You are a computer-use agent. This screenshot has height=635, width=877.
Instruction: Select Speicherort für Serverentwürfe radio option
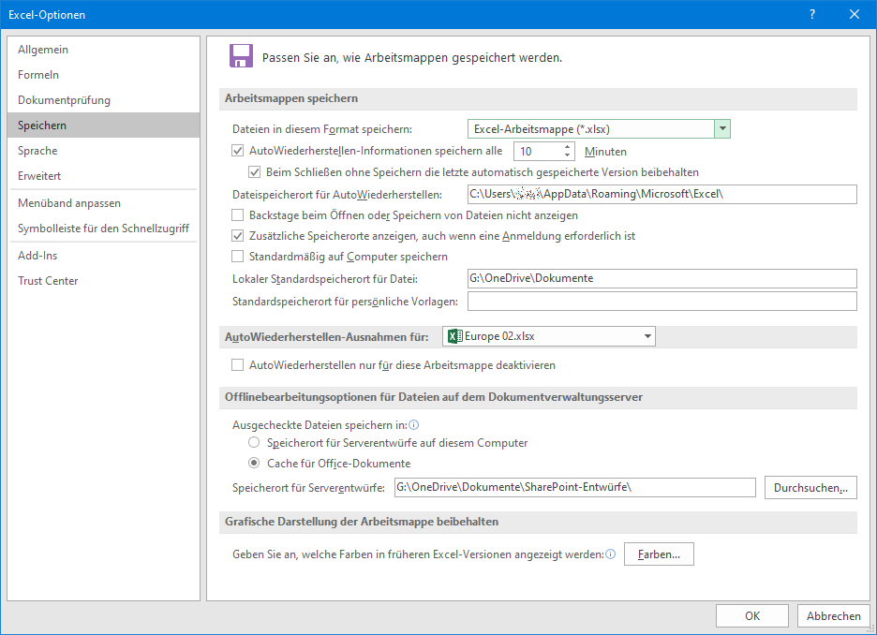[254, 443]
